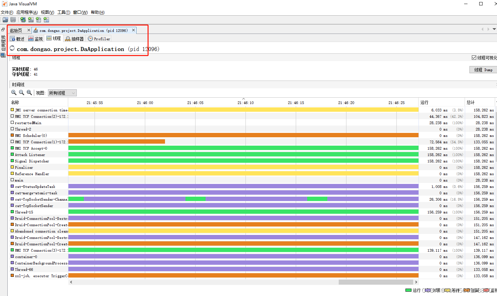Click the scroll tabs right arrow
This screenshot has width=497, height=296.
pos(488,29)
